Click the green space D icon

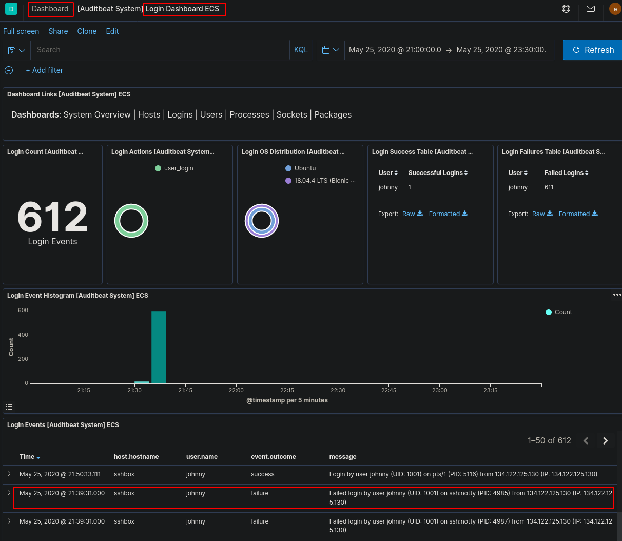point(11,9)
